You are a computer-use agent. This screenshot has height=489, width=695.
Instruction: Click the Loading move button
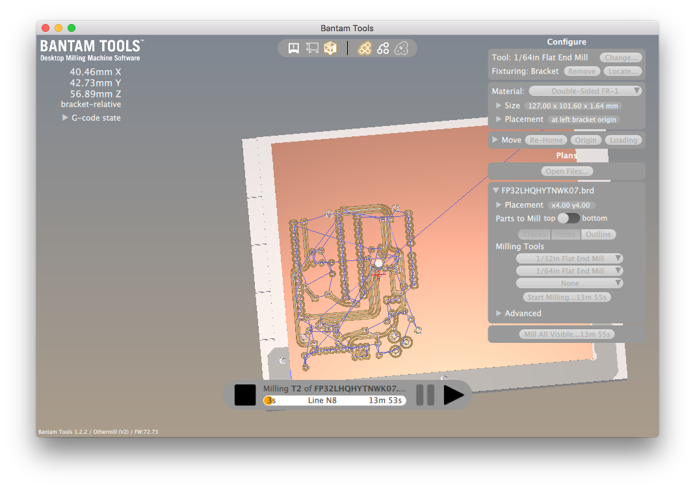[x=623, y=140]
